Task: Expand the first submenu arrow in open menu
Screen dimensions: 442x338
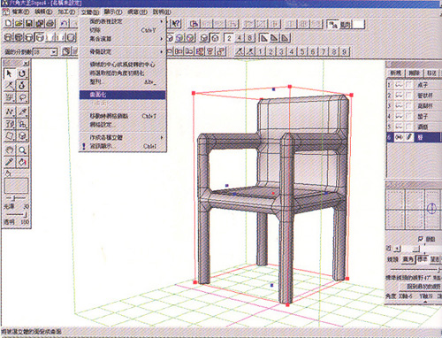Action: (162, 21)
